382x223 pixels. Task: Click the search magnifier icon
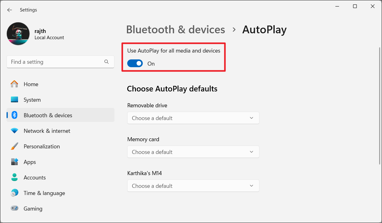coord(106,62)
